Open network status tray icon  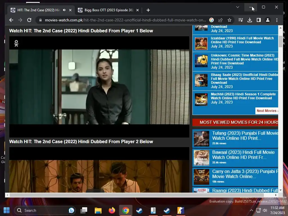258,210
